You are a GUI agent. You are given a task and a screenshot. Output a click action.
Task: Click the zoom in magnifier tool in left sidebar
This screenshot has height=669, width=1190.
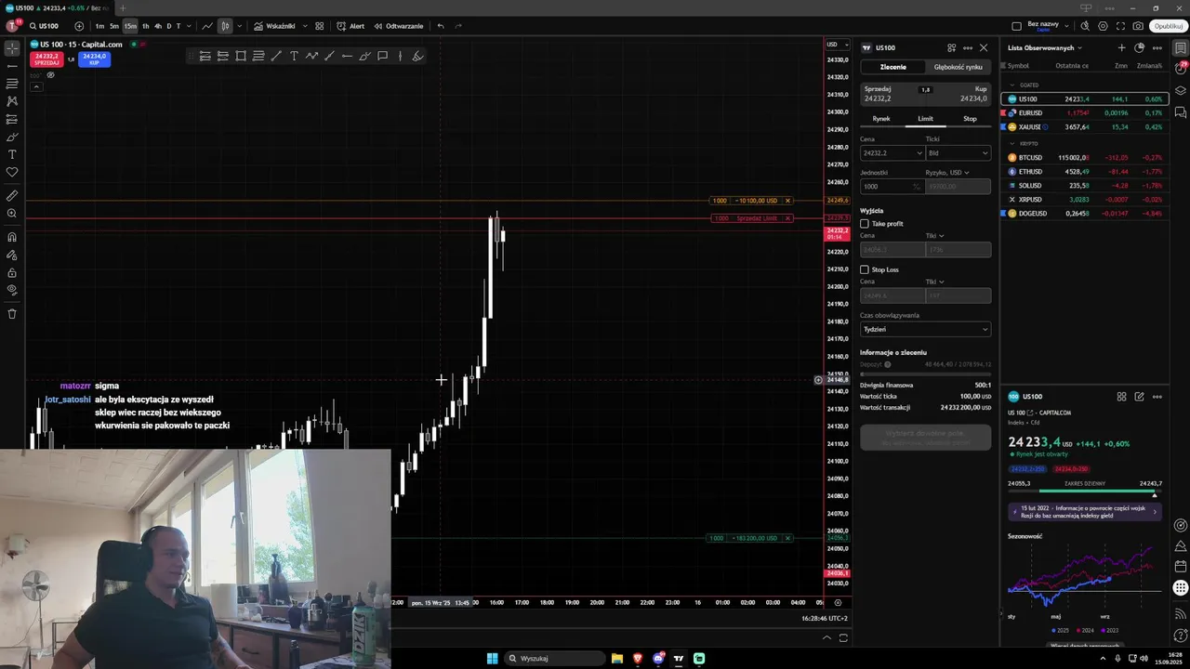point(12,214)
